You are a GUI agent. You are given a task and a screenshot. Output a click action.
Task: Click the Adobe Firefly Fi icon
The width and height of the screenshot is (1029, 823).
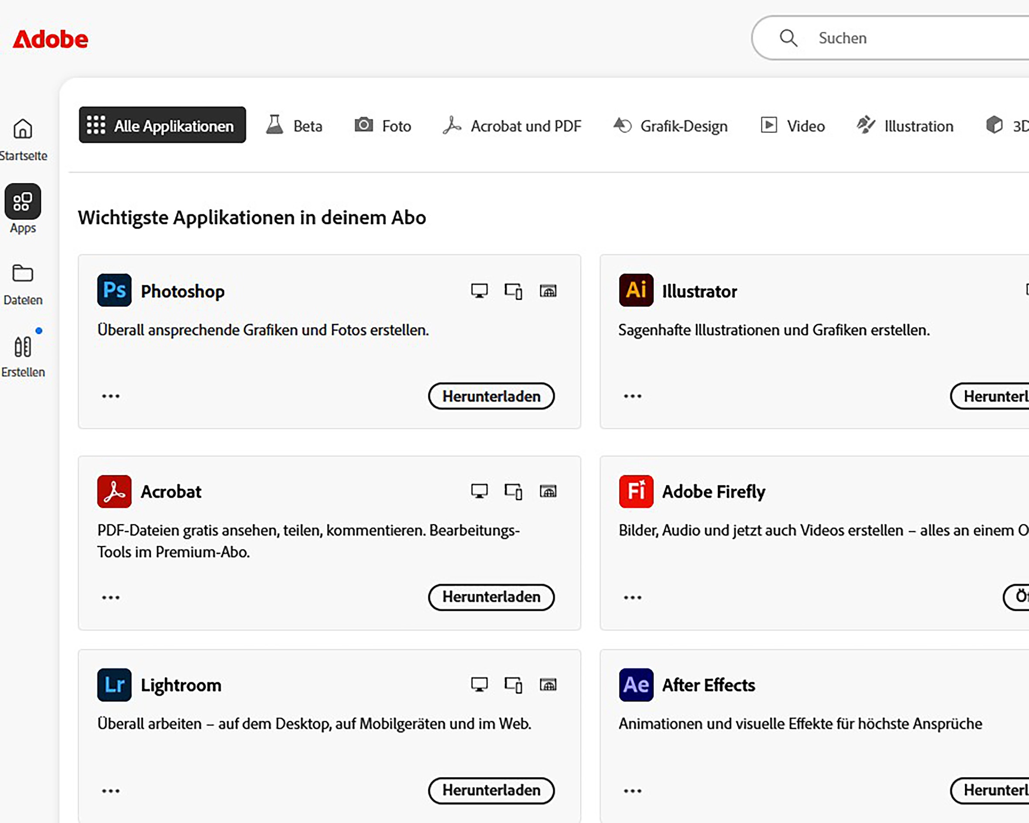tap(636, 491)
